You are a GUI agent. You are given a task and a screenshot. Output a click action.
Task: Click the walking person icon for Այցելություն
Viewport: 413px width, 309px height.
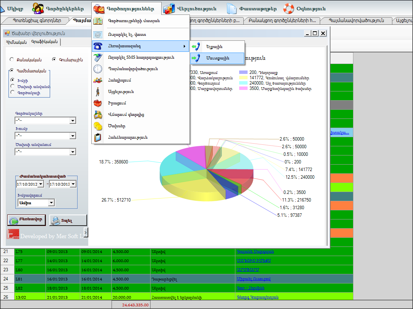[98, 92]
